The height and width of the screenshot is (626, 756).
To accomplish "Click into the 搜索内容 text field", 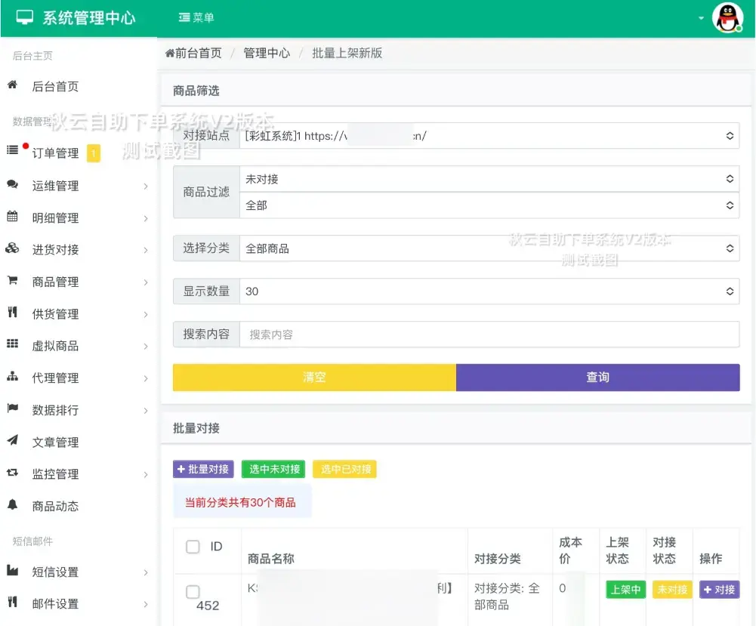I will [x=488, y=335].
